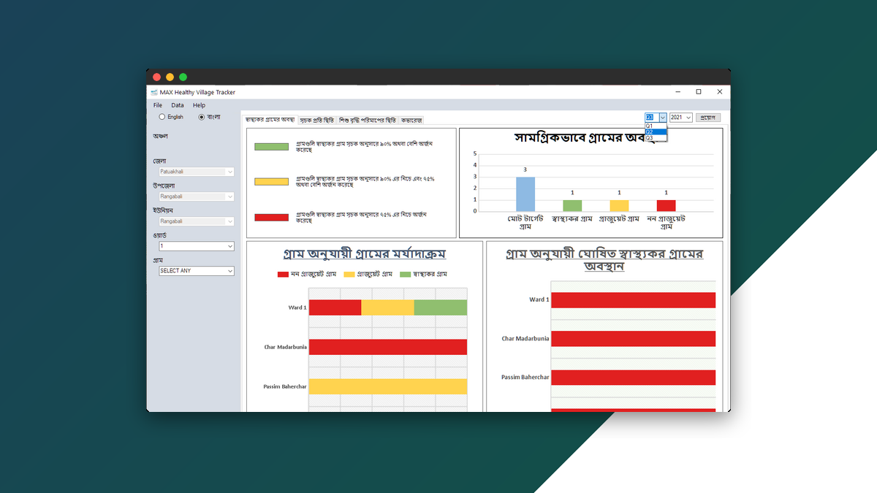Open the Help menu
This screenshot has width=877, height=493.
pos(198,104)
